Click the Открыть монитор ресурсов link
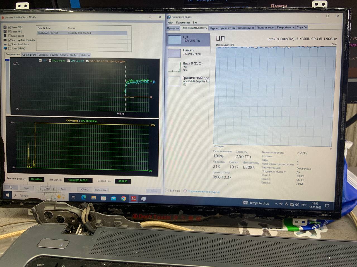The height and width of the screenshot is (267, 357). click(x=203, y=192)
